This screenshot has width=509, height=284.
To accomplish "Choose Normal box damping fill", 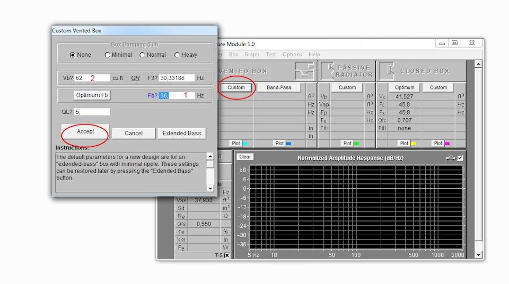I will 142,55.
